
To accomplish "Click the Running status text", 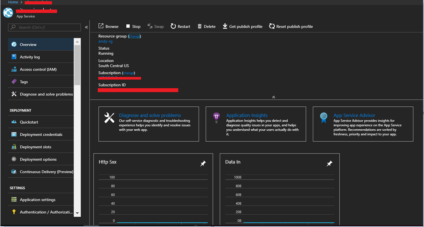I will tap(106, 54).
